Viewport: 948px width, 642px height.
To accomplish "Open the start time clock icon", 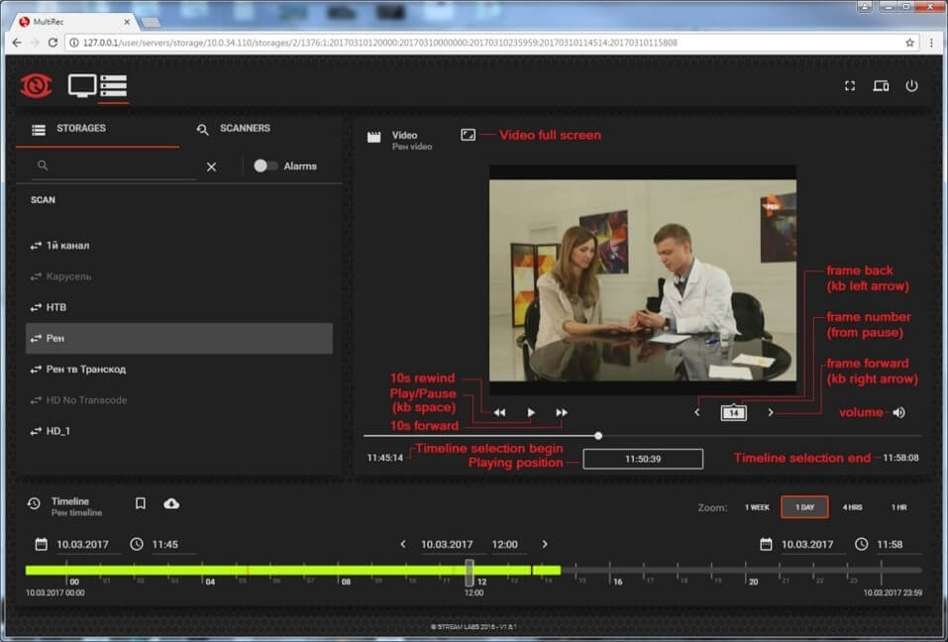I will pos(137,544).
